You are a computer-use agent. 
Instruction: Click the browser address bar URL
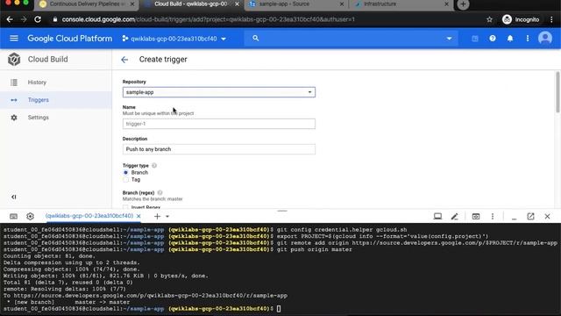pyautogui.click(x=209, y=19)
